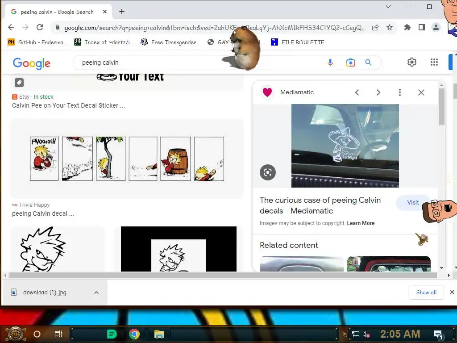
Task: Open the Extensions puzzle icon
Action: [x=407, y=27]
